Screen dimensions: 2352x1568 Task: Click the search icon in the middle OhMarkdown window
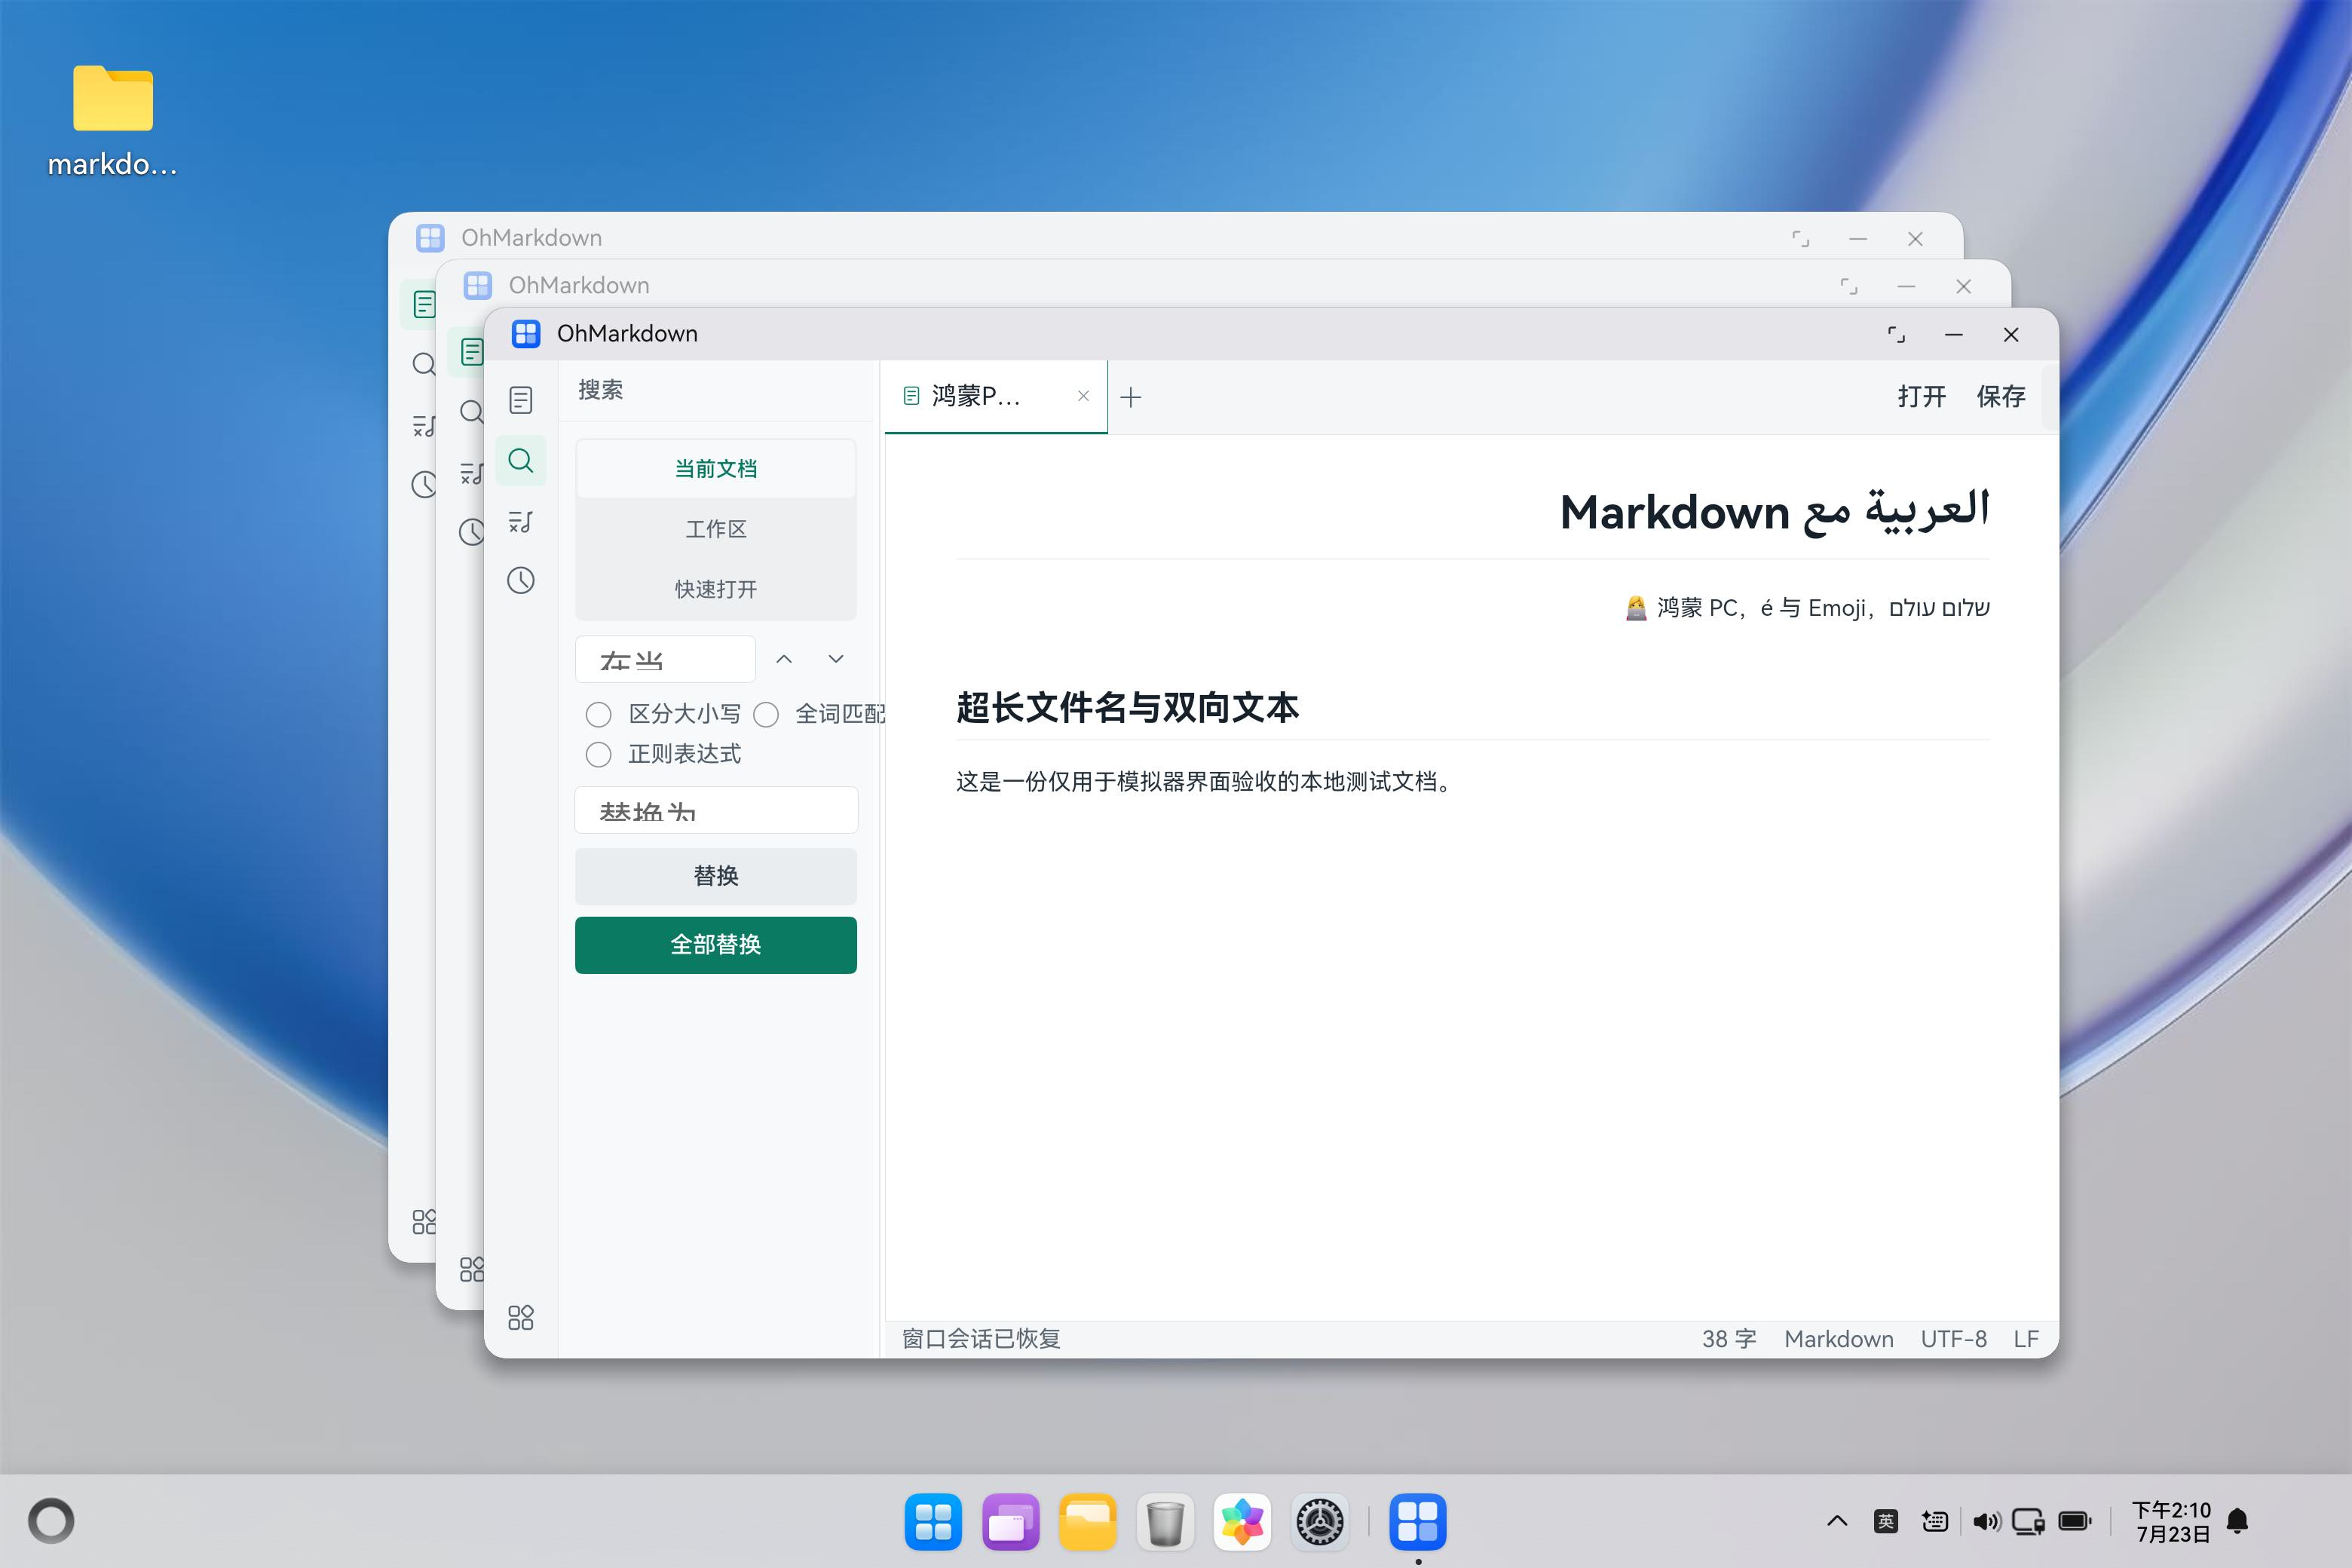coord(472,412)
